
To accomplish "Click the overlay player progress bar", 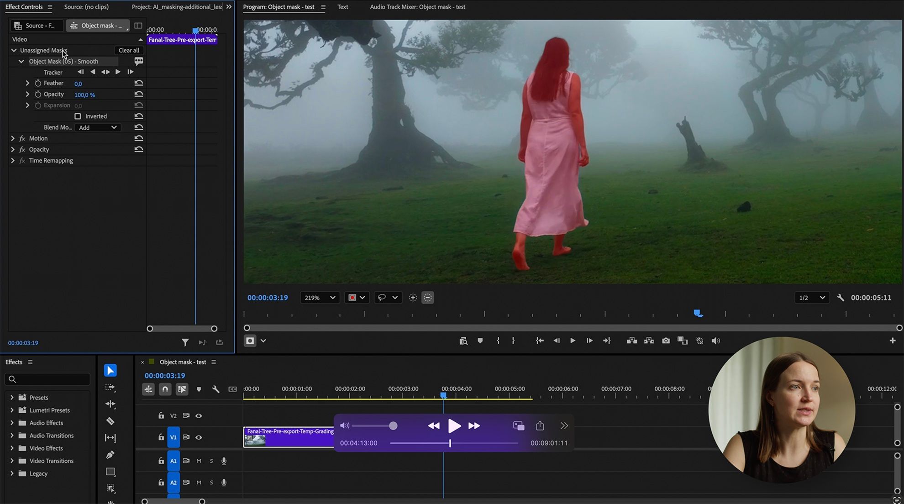I will click(454, 443).
